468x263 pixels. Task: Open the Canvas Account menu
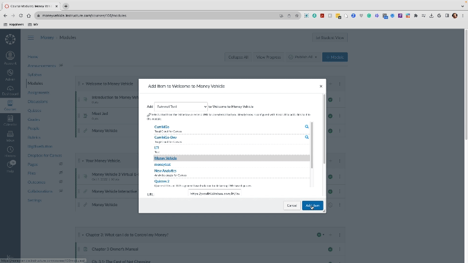pyautogui.click(x=10, y=58)
